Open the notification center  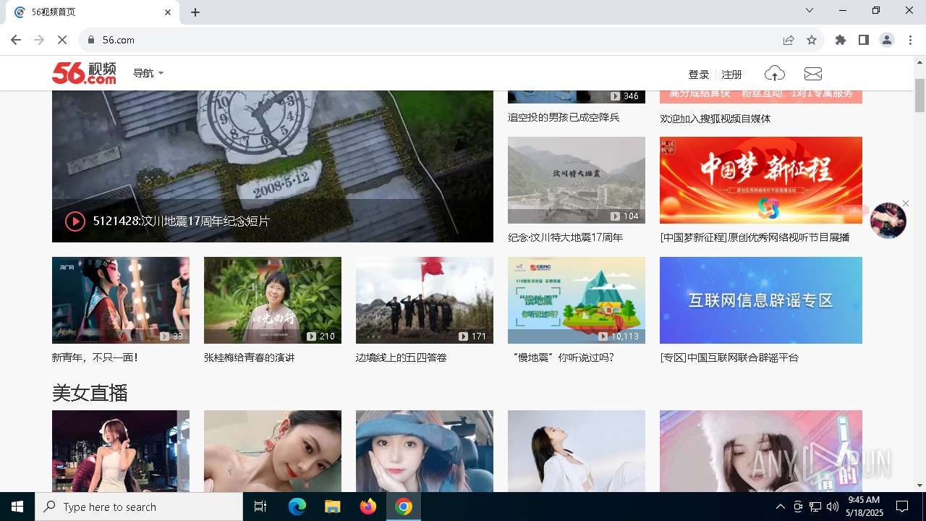902,507
